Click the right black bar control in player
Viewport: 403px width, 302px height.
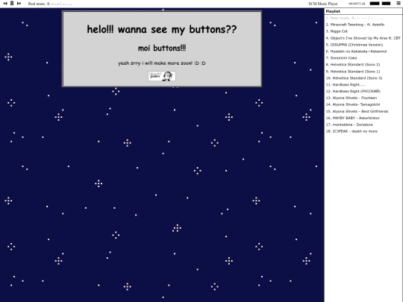386,3
